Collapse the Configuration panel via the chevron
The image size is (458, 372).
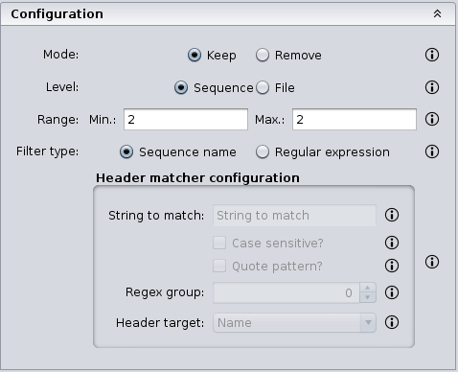click(x=437, y=13)
